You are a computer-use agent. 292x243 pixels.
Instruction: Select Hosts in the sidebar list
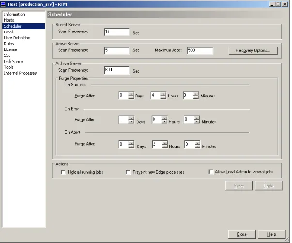pyautogui.click(x=9, y=20)
